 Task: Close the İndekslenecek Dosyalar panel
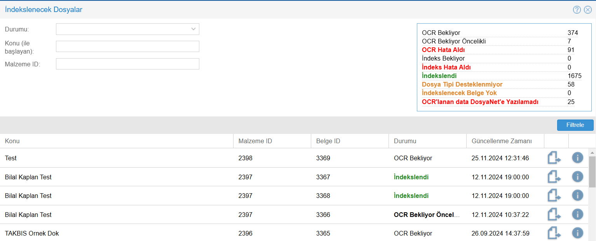[587, 10]
